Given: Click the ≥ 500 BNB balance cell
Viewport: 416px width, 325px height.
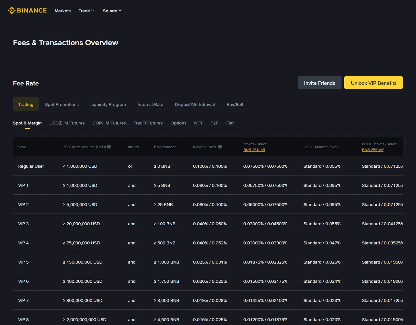Looking at the screenshot, I should click(x=165, y=243).
